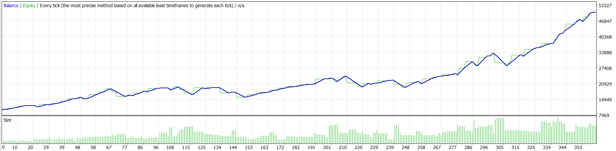Viewport: 616px width, 151px height.
Task: Click x-axis label 106
Action: [170, 147]
